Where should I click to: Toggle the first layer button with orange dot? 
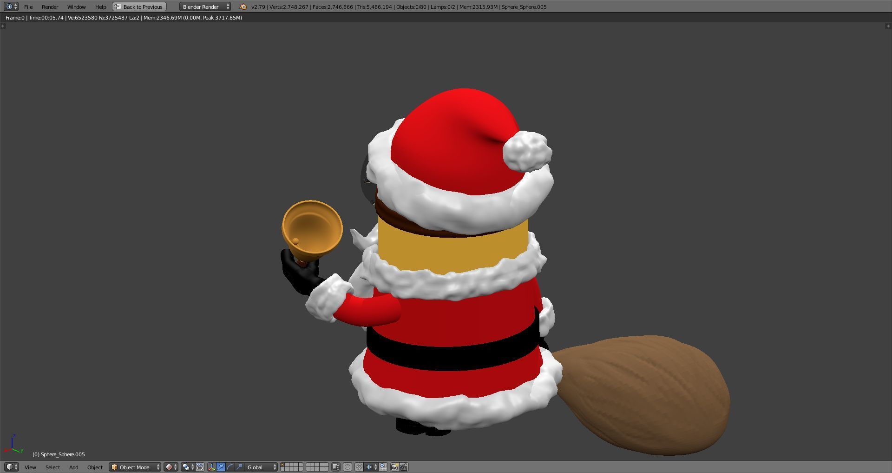[x=282, y=465]
